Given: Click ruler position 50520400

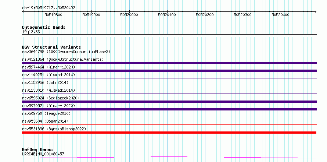Looking at the screenshot, I should (280, 15).
